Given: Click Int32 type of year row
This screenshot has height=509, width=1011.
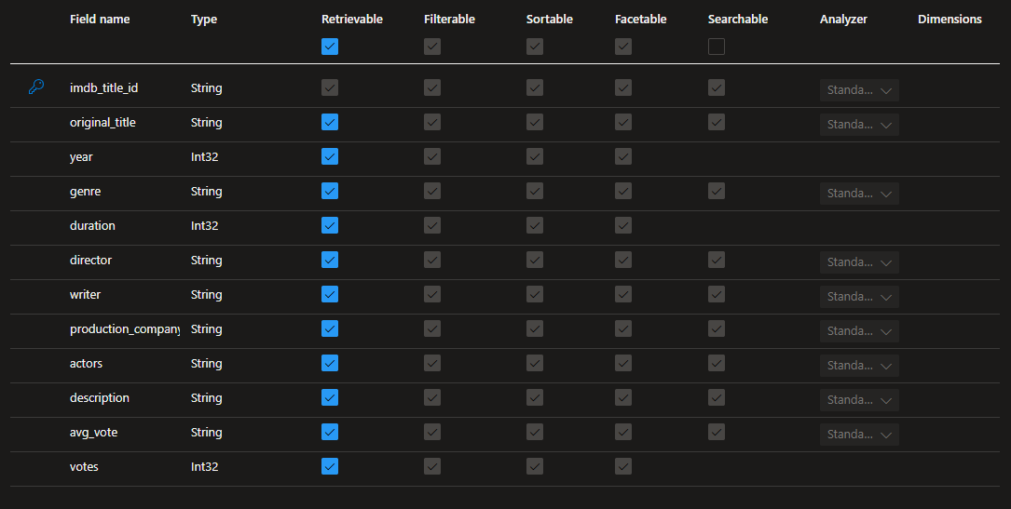Looking at the screenshot, I should click(x=204, y=157).
